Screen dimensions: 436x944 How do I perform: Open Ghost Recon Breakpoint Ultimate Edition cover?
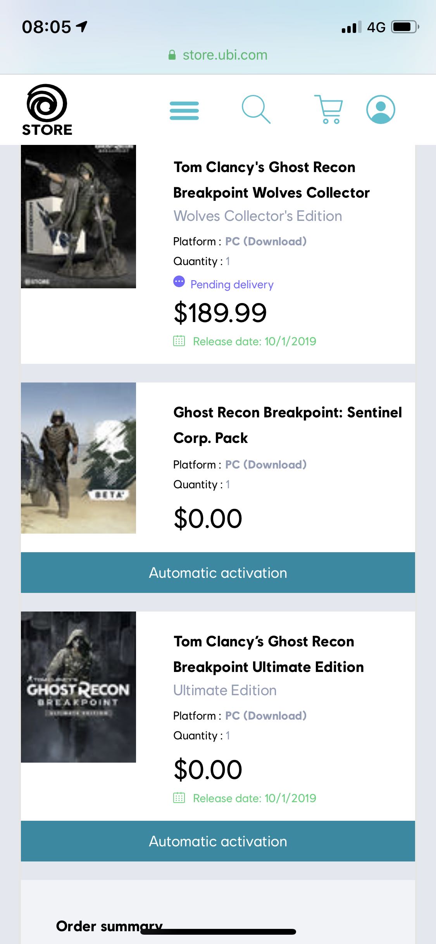(78, 687)
